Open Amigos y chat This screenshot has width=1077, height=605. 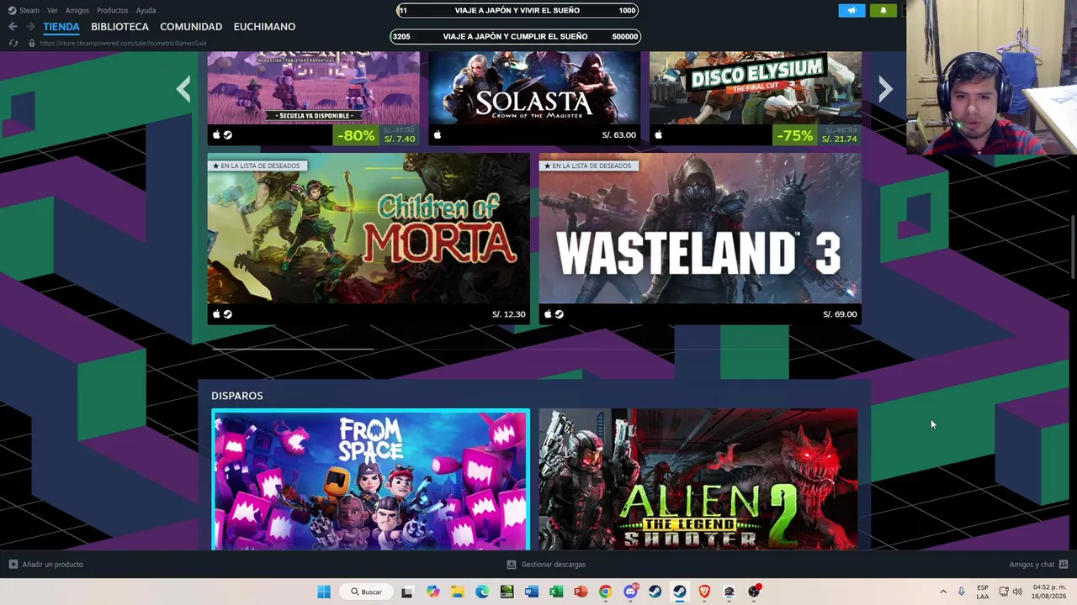pyautogui.click(x=1032, y=565)
